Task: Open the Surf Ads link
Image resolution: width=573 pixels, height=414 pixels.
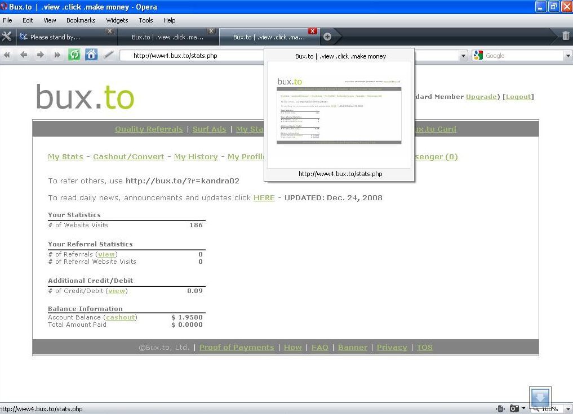Action: 210,129
